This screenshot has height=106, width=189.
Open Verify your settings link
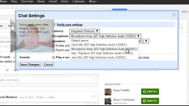pyautogui.click(x=70, y=25)
